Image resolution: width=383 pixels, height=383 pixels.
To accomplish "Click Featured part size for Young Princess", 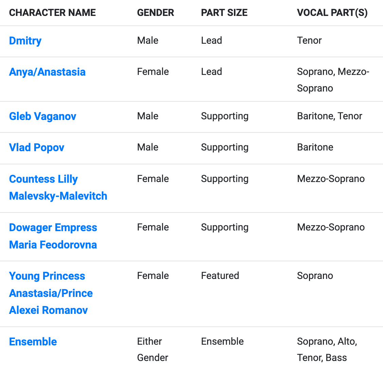I will [220, 276].
